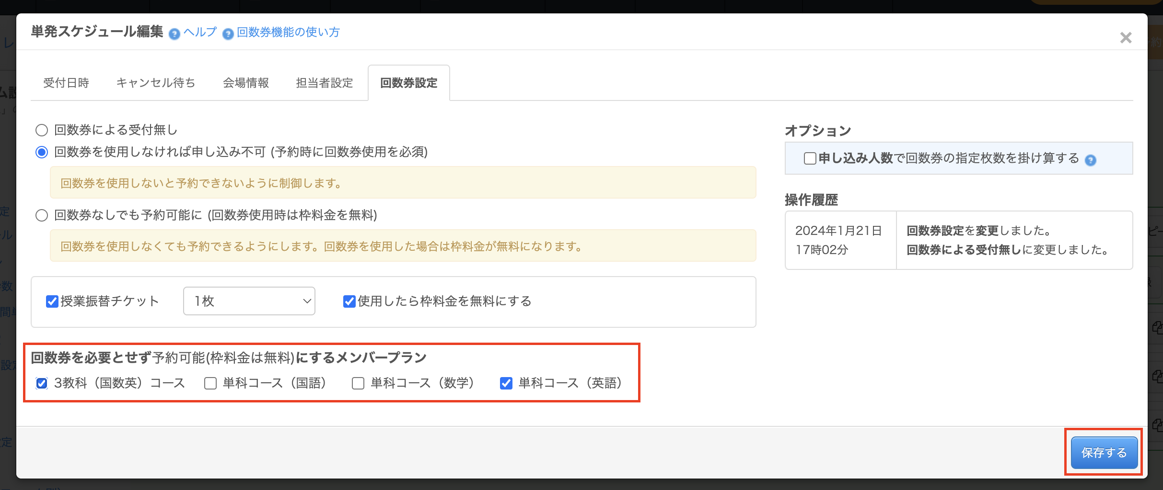Open the ヘルプ link
The image size is (1163, 490).
(x=200, y=32)
